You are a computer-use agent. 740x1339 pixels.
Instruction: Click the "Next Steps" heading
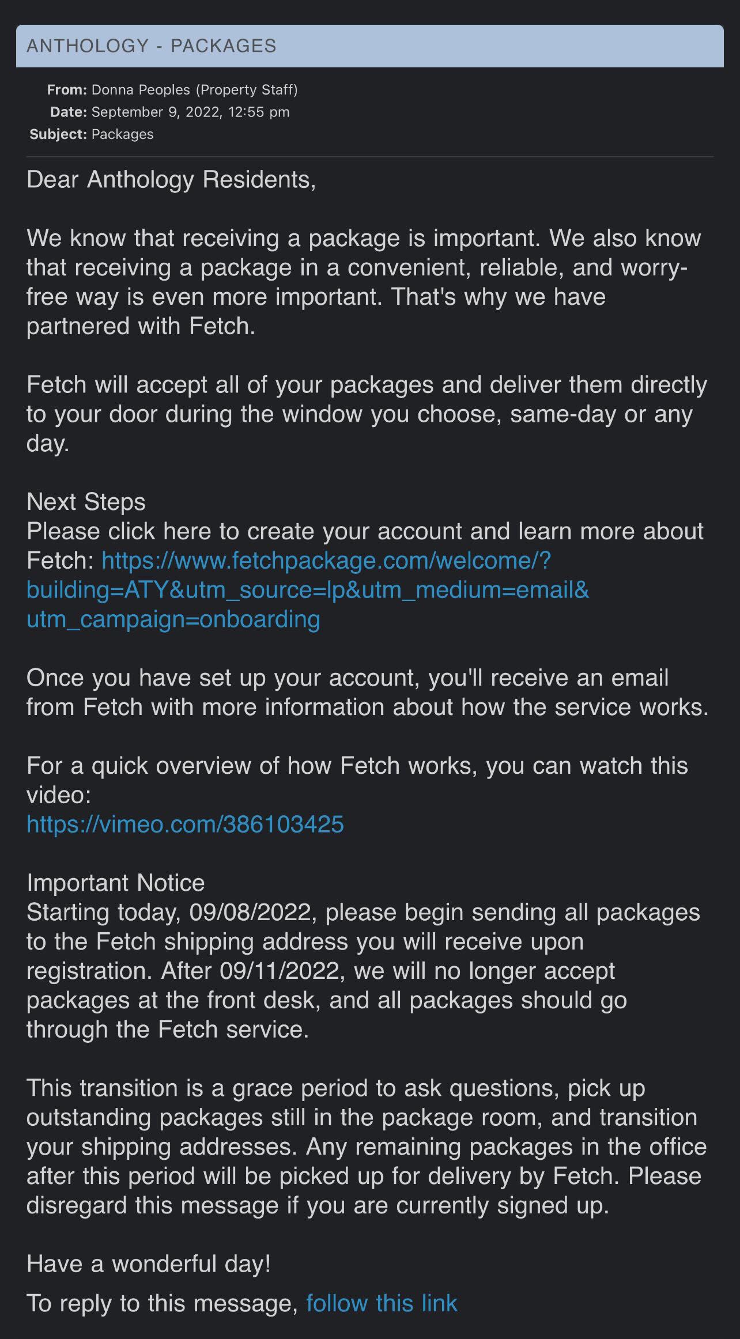[86, 502]
